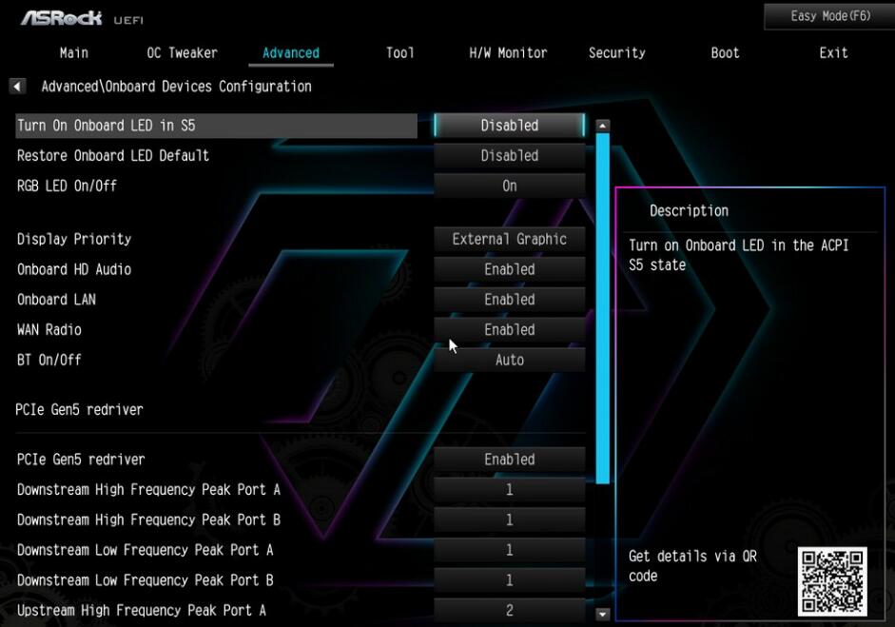
Task: Select the Restore Onboard LED Default value
Action: 509,156
